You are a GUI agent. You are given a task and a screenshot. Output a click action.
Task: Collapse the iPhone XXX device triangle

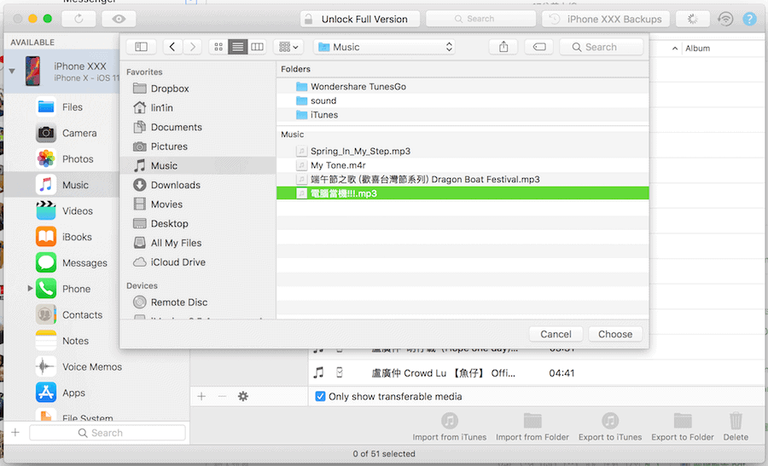(12, 72)
